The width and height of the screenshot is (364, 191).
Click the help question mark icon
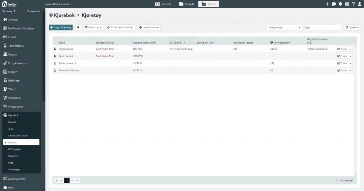coord(353,4)
